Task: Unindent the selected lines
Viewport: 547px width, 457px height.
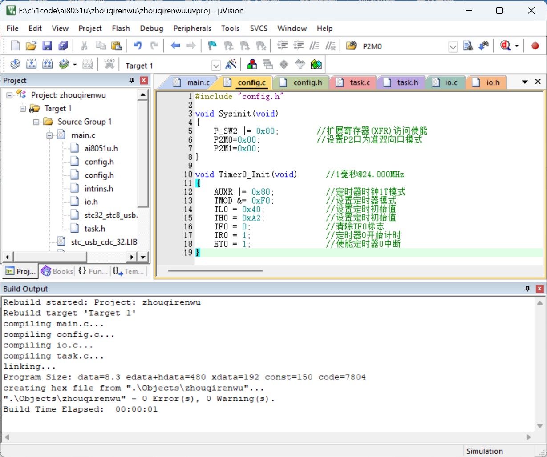Action: coord(298,46)
